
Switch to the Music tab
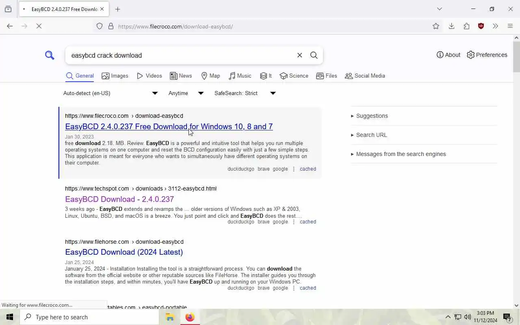240,76
